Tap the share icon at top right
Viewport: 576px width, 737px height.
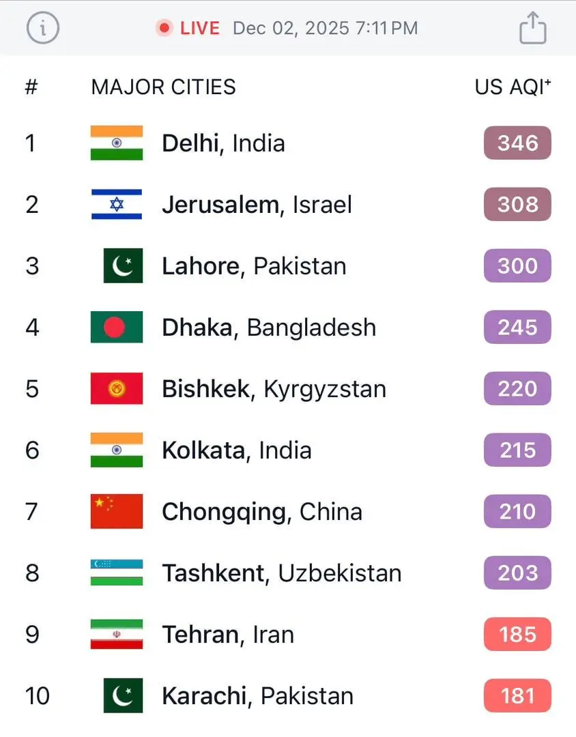(532, 28)
